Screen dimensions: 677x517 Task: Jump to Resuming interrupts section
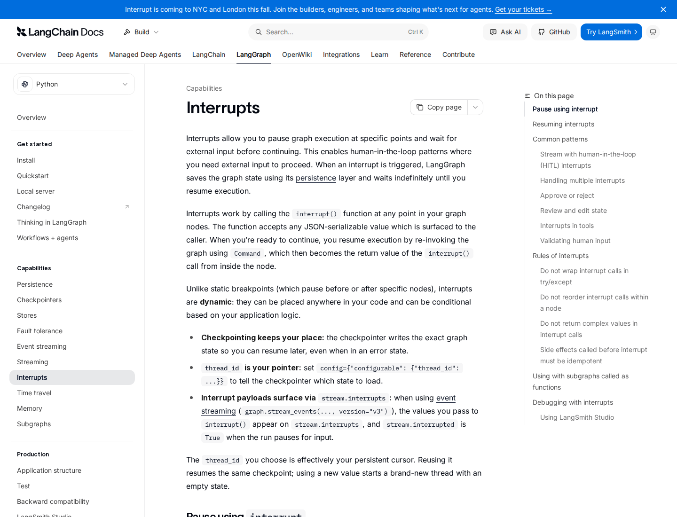click(563, 124)
